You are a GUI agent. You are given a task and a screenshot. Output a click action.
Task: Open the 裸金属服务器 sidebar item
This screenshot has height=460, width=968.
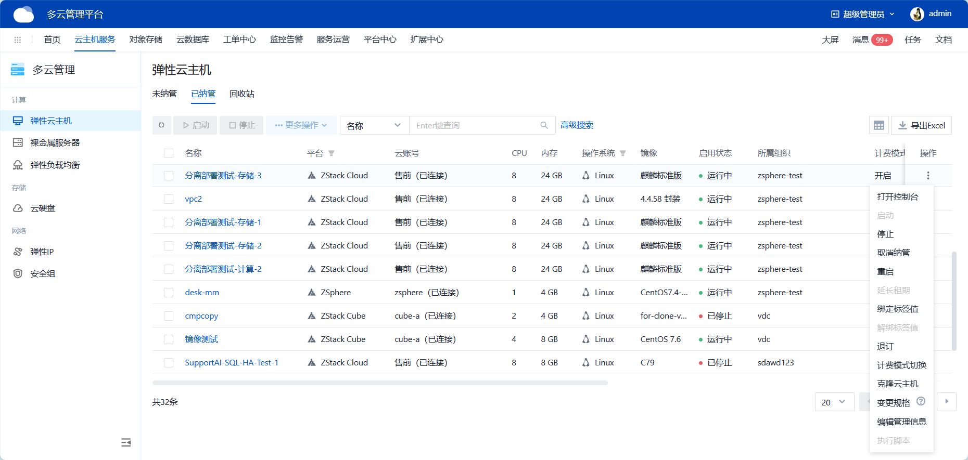(x=70, y=142)
